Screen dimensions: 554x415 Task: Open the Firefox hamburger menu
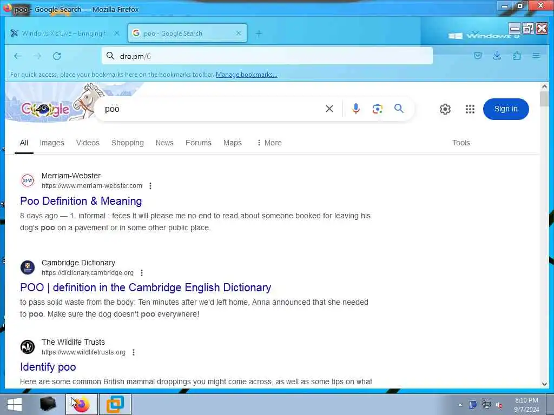[536, 56]
